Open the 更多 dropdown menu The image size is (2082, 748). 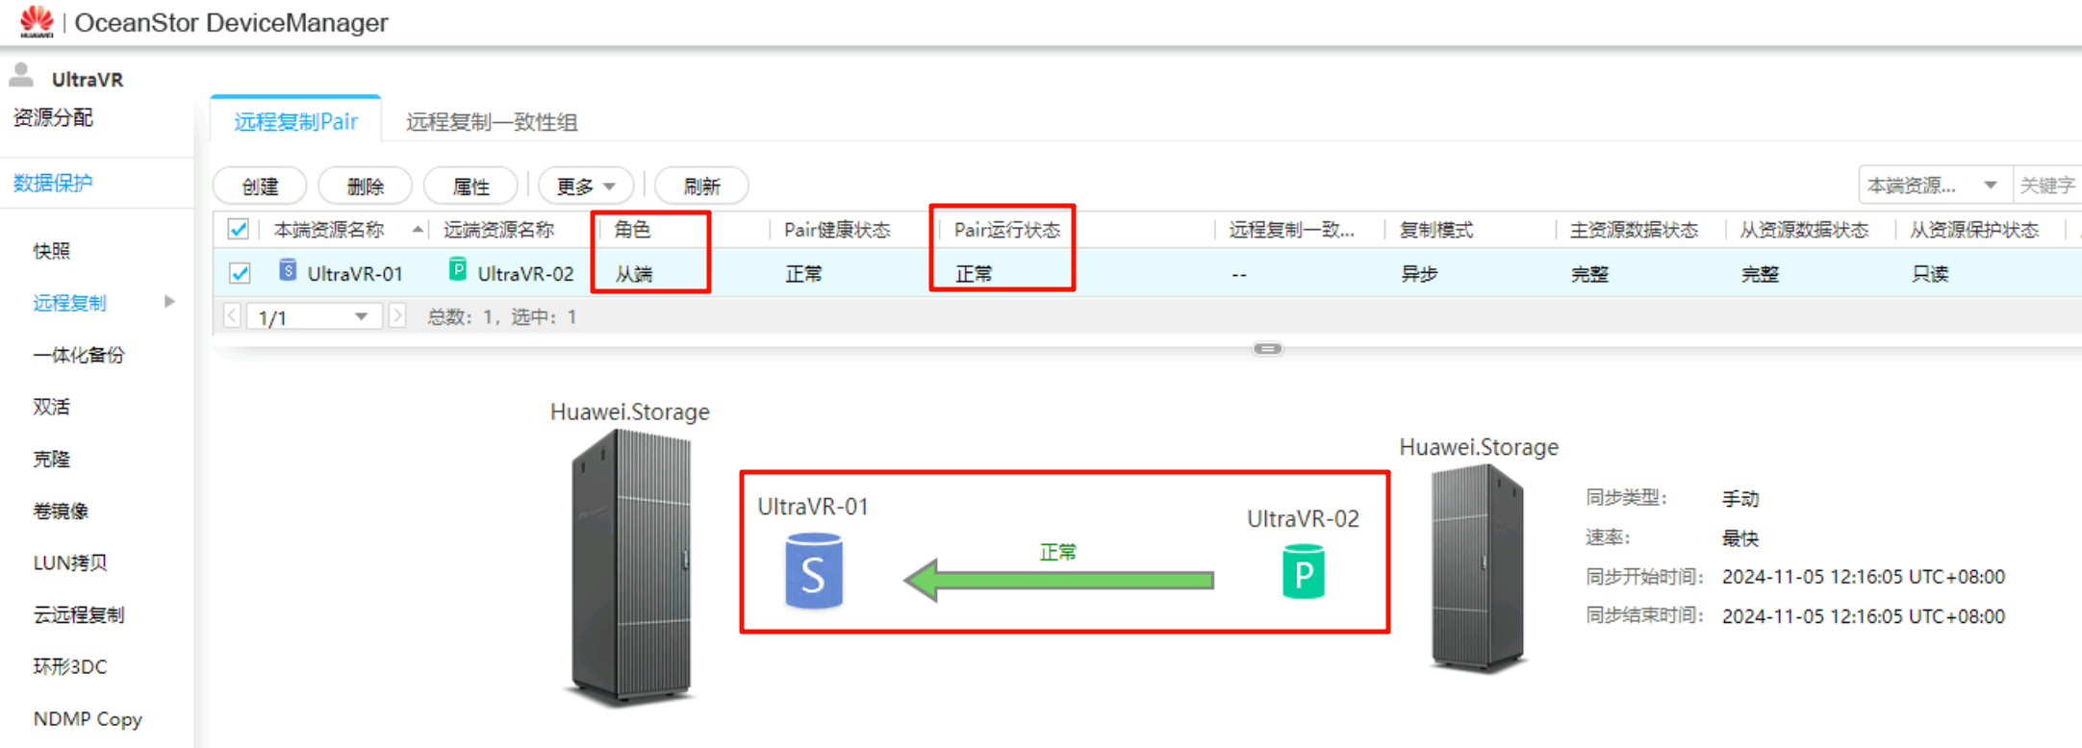point(586,187)
